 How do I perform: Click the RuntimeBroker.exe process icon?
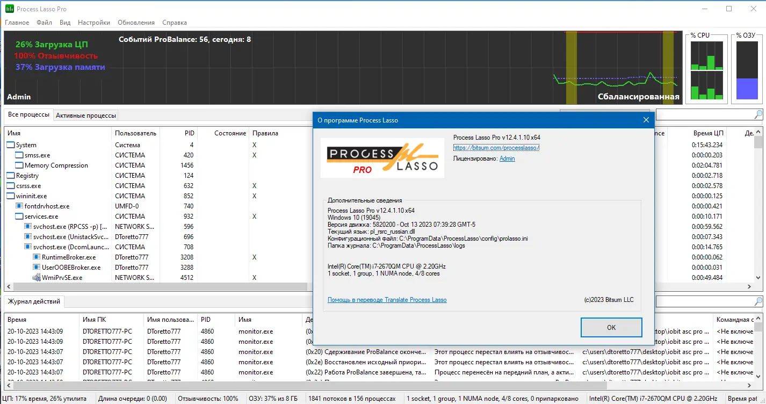pyautogui.click(x=37, y=257)
